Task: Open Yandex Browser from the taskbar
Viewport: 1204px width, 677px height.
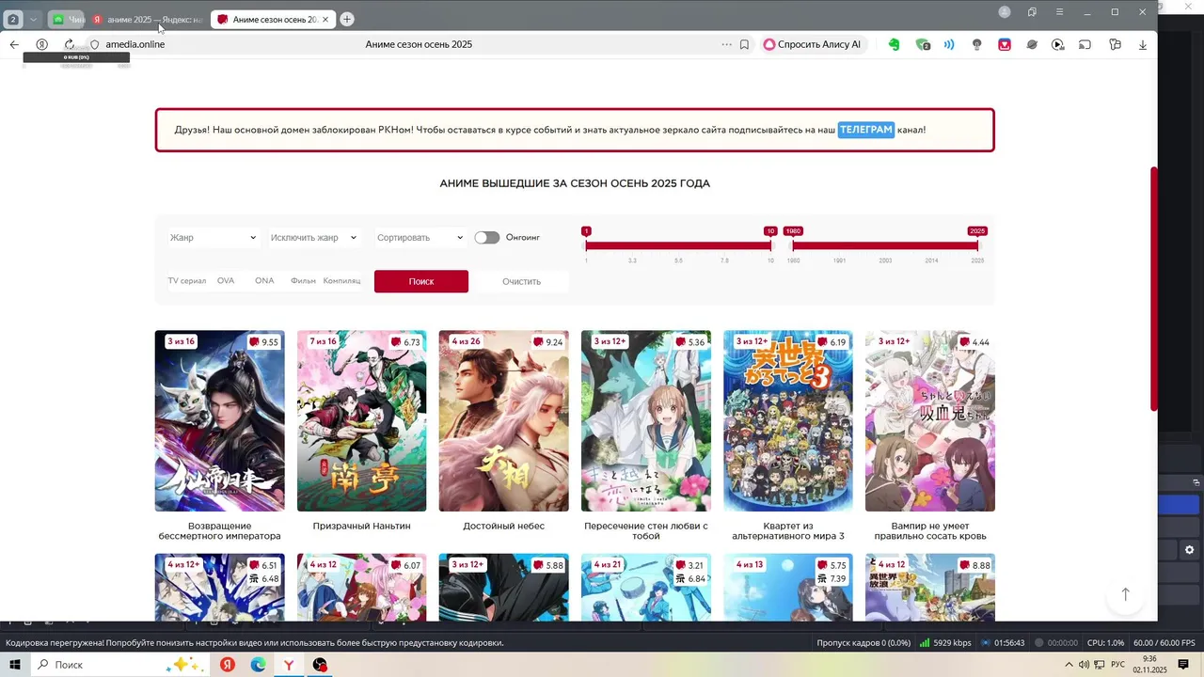Action: (290, 665)
